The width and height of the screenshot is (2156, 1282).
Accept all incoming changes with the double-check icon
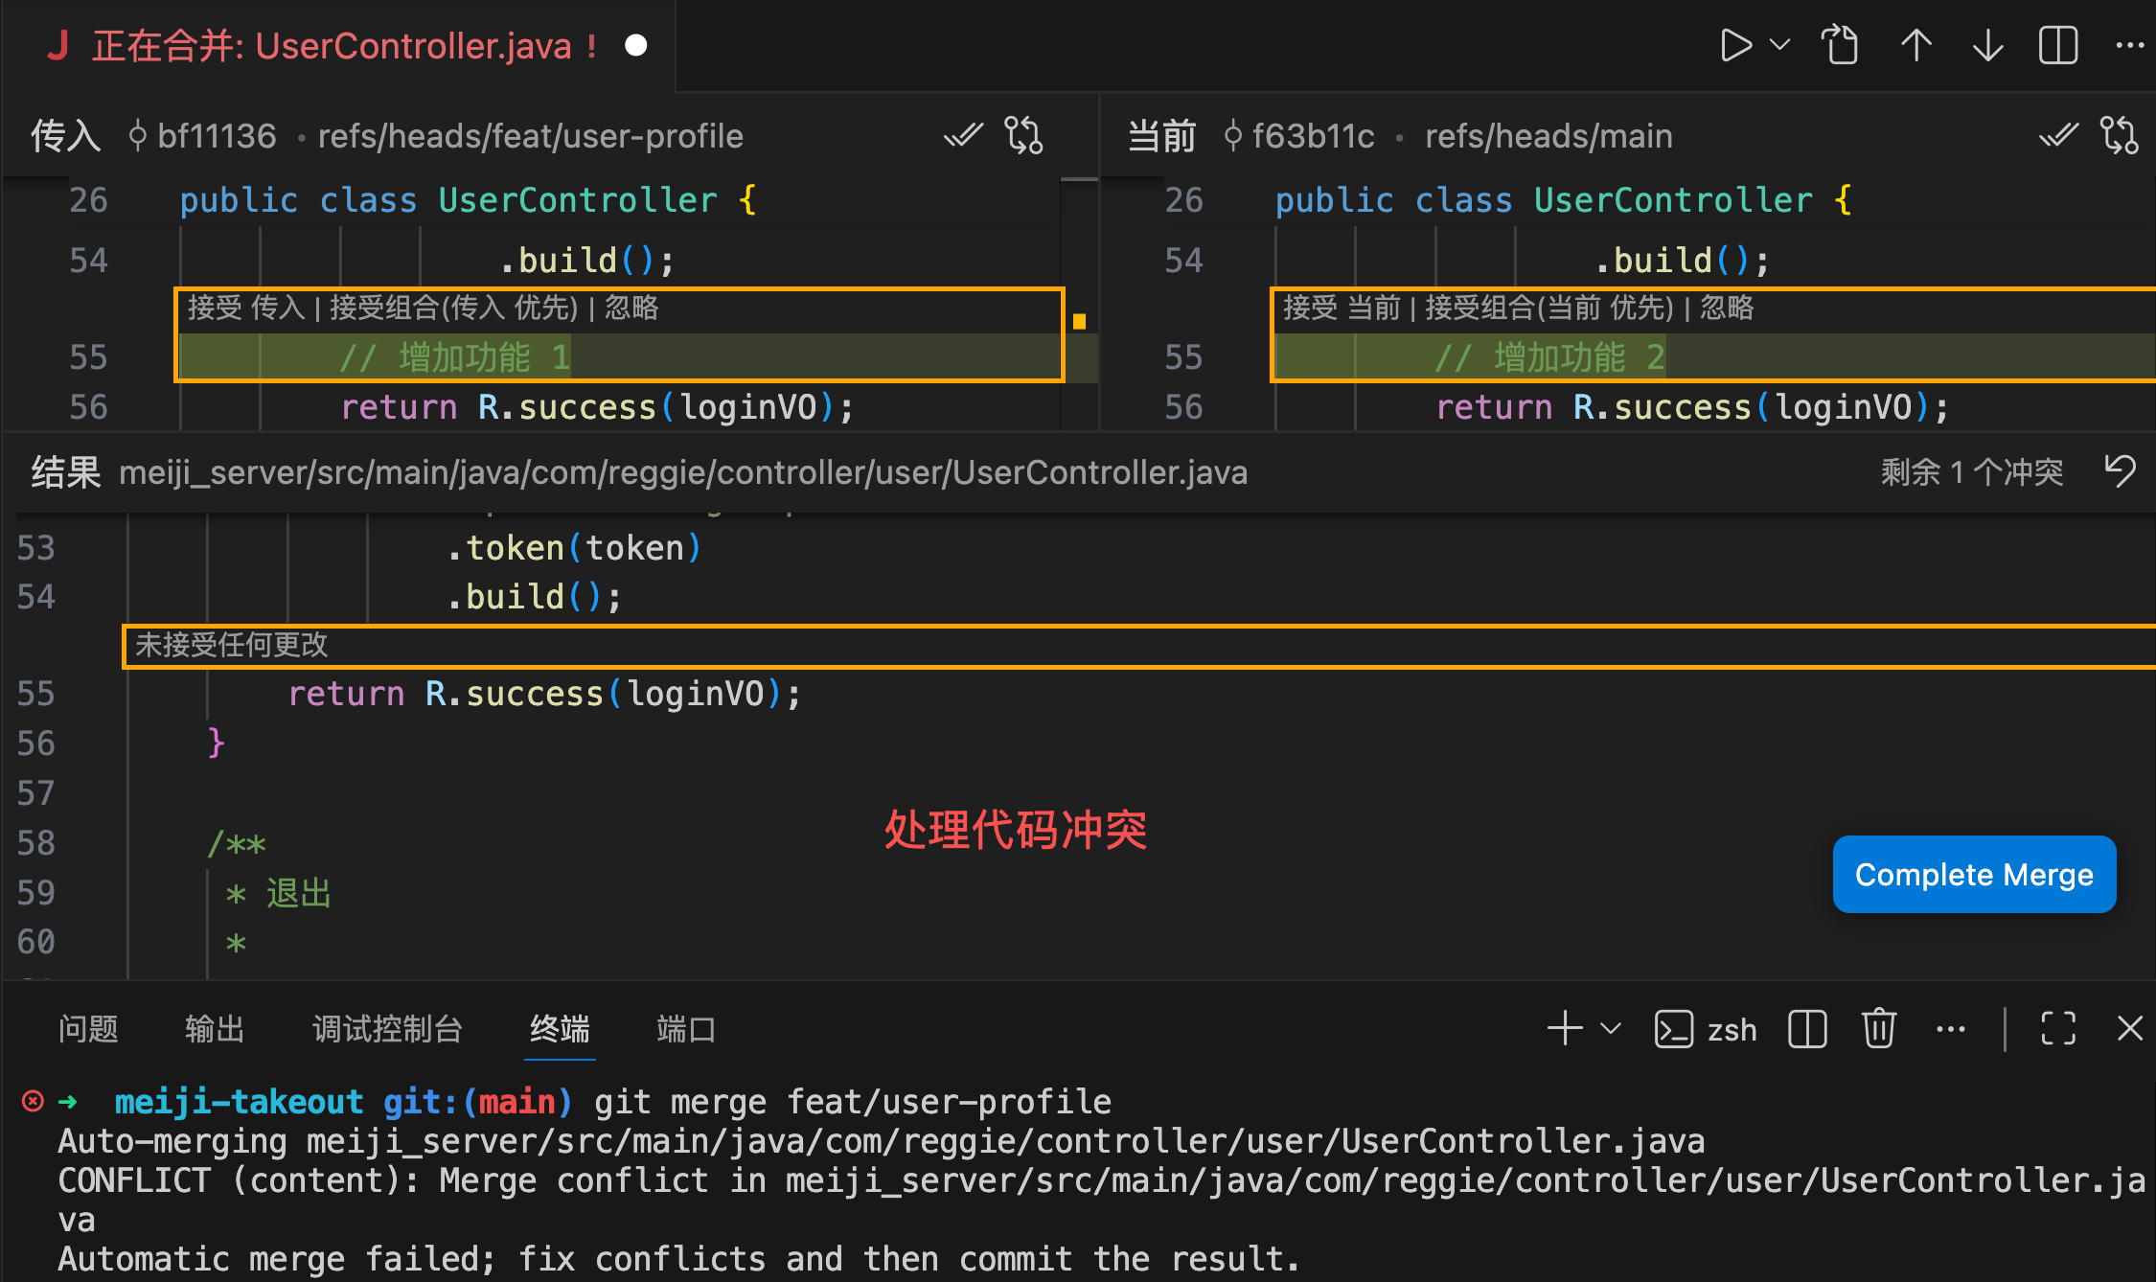pos(963,135)
